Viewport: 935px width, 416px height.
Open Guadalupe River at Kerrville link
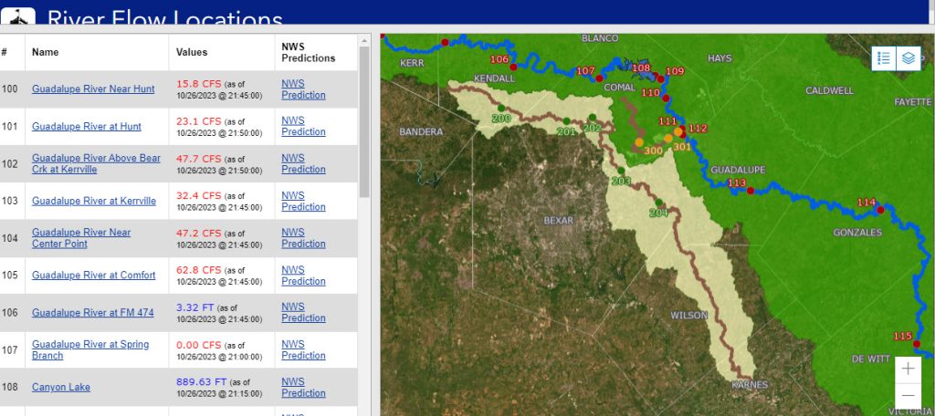tap(94, 201)
